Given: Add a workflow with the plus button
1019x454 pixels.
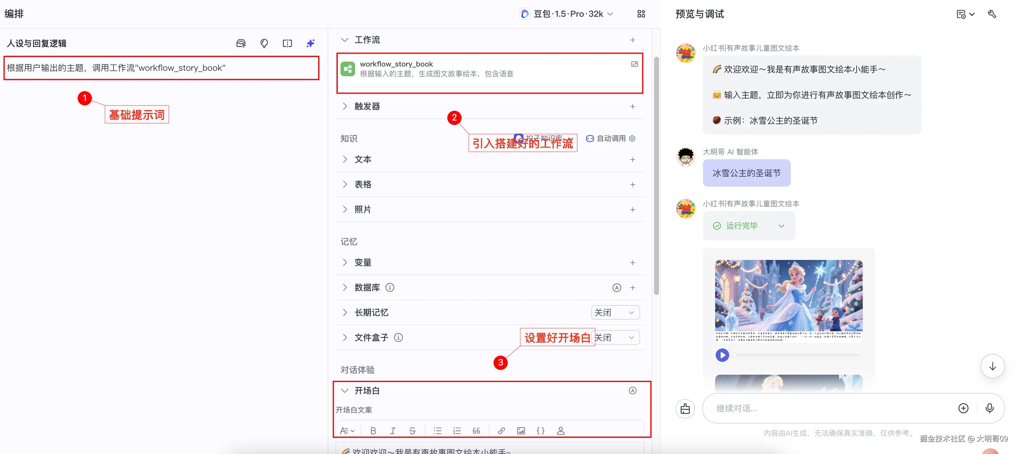Looking at the screenshot, I should (x=632, y=40).
